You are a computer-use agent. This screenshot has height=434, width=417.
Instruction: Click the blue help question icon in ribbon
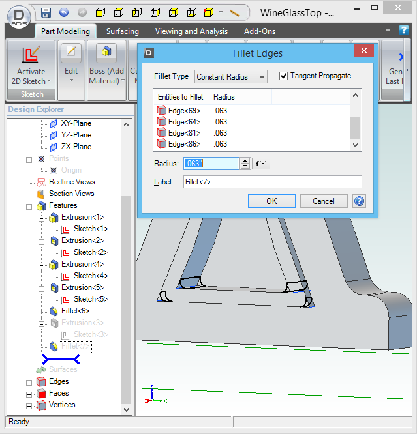click(x=404, y=30)
